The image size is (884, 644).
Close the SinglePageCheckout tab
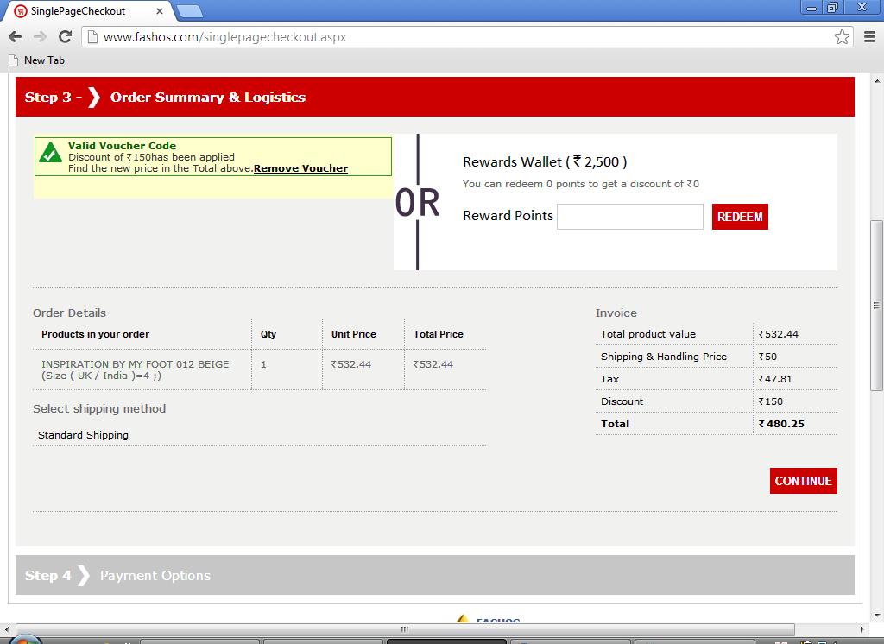[160, 11]
